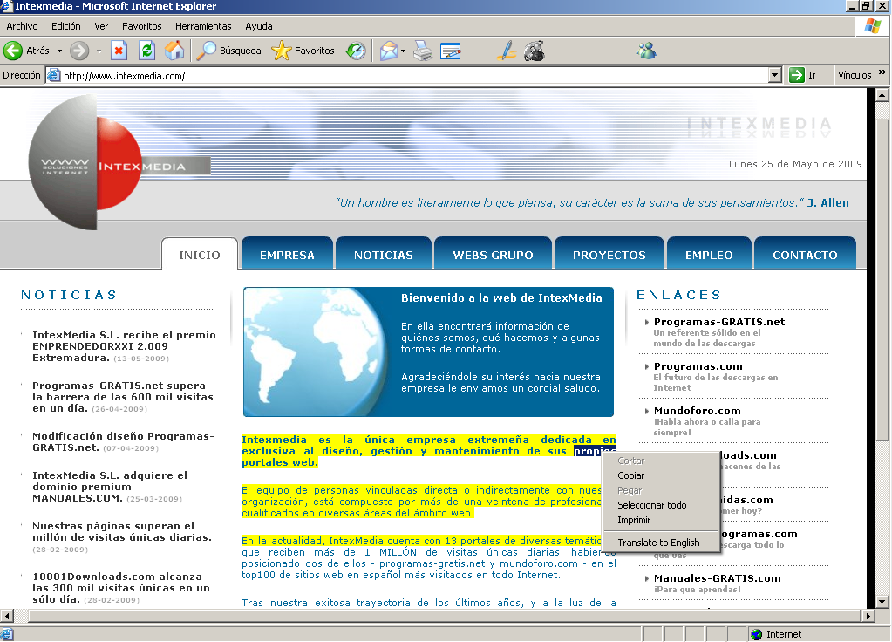Click the vertical scrollbar up arrow
The height and width of the screenshot is (642, 892).
pyautogui.click(x=882, y=95)
